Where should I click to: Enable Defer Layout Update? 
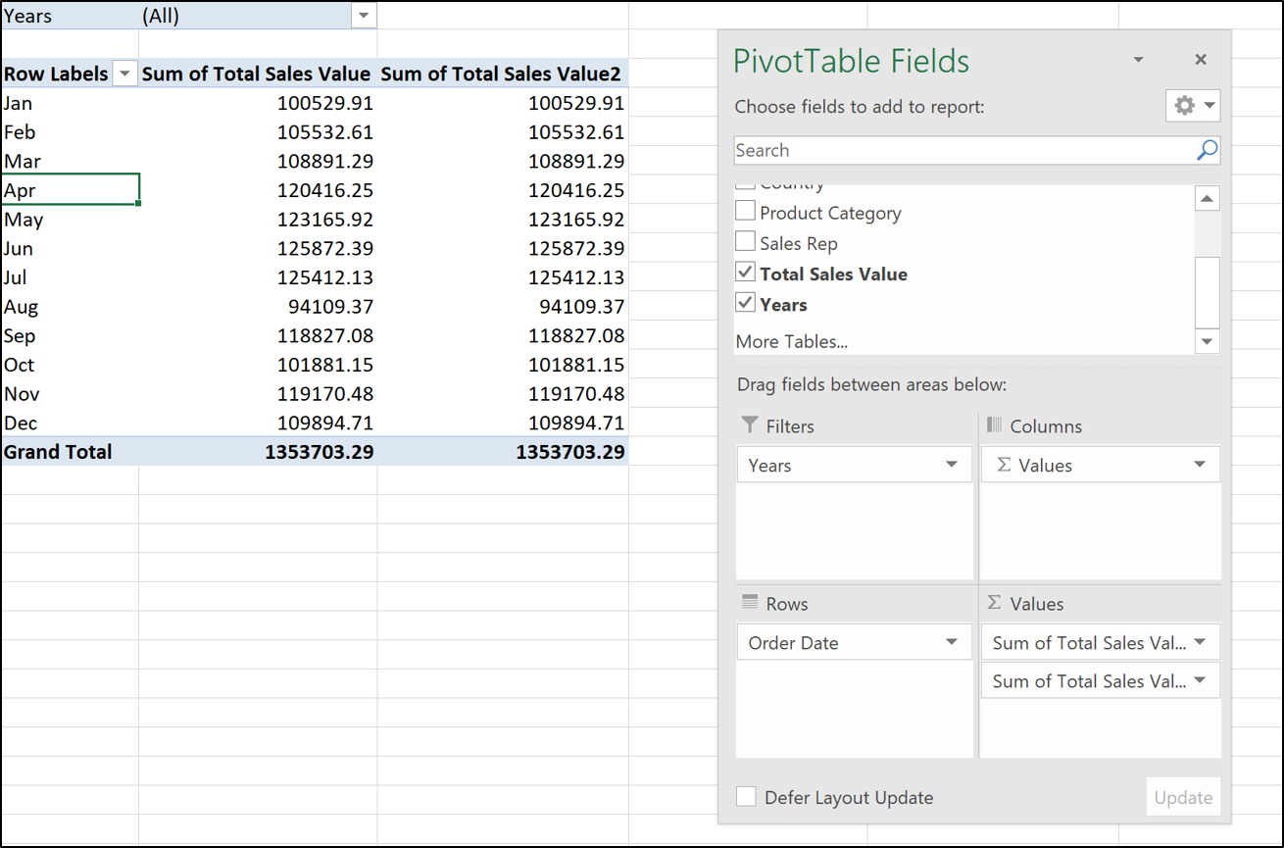coord(747,797)
